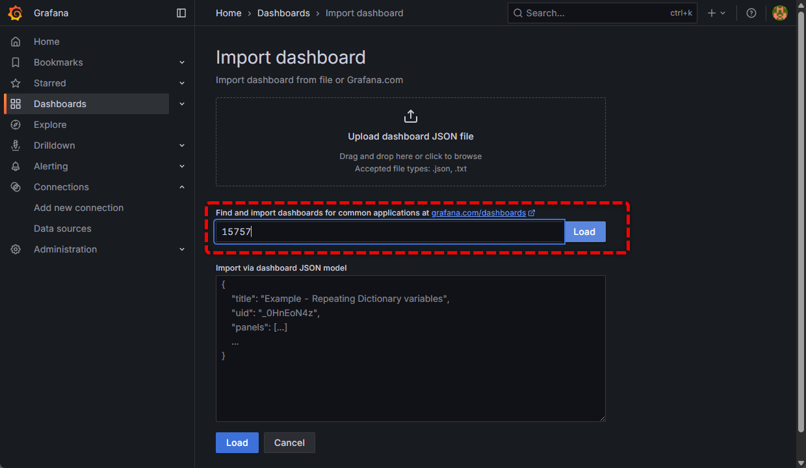Click the Drilldown icon in sidebar
Viewport: 806px width, 468px height.
16,145
